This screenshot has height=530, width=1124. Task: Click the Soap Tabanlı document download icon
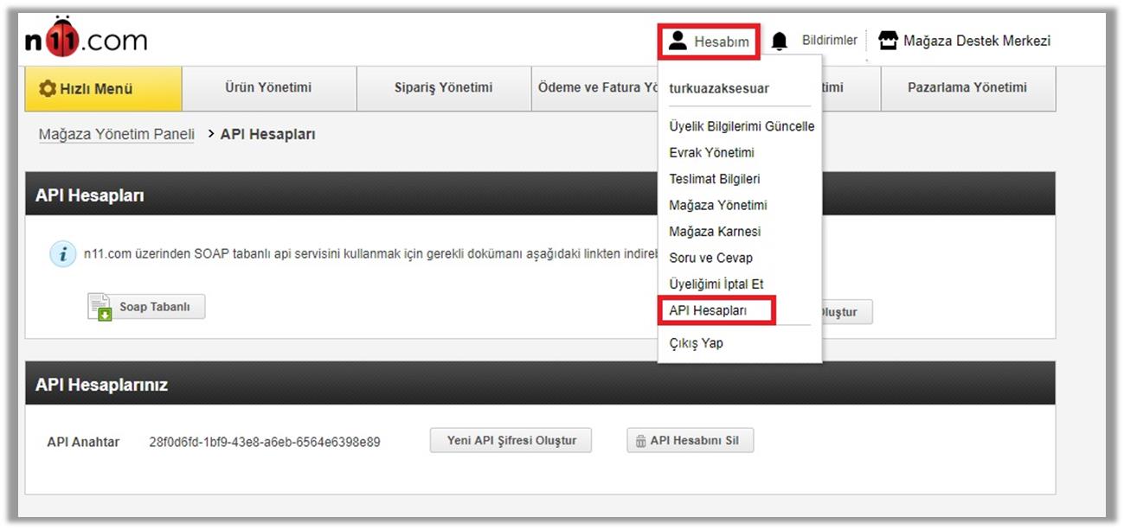(x=100, y=307)
